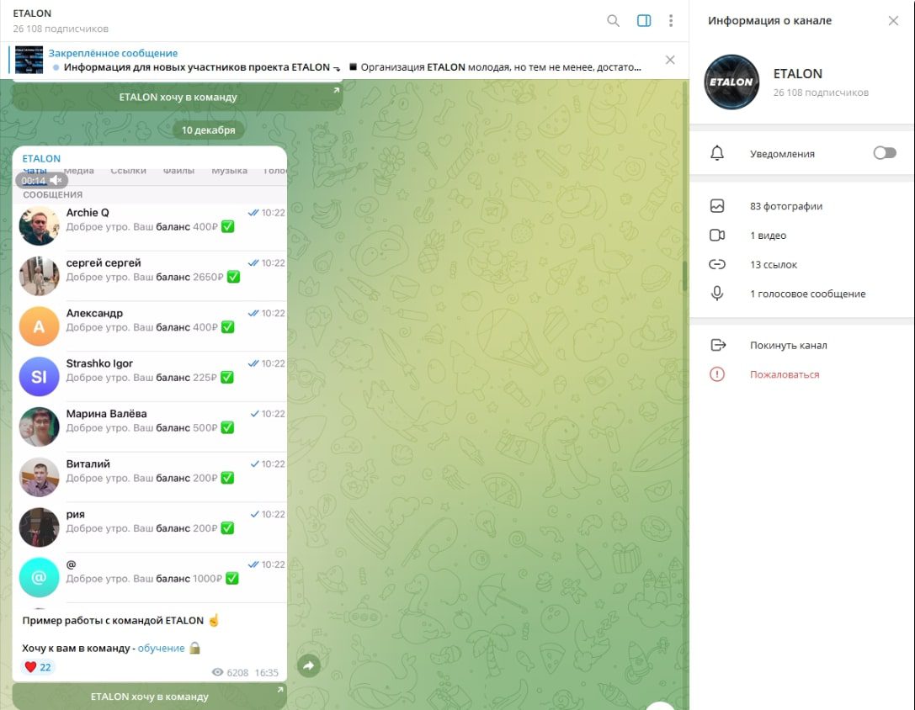
Task: Click the Медиа tab in the video
Action: [79, 171]
